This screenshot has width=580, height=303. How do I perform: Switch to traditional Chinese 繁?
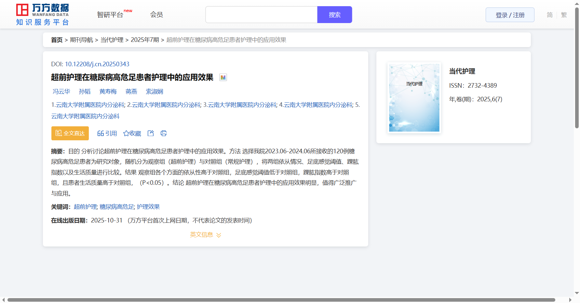pos(564,15)
